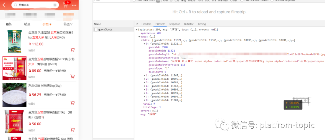This screenshot has width=325, height=140.
Task: Select the apistatus: 200 line
Action: click(151, 33)
